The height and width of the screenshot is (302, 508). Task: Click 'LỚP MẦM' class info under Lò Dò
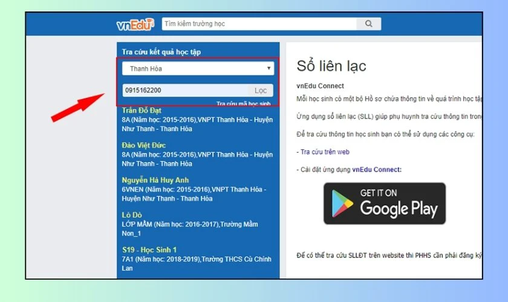(x=190, y=229)
